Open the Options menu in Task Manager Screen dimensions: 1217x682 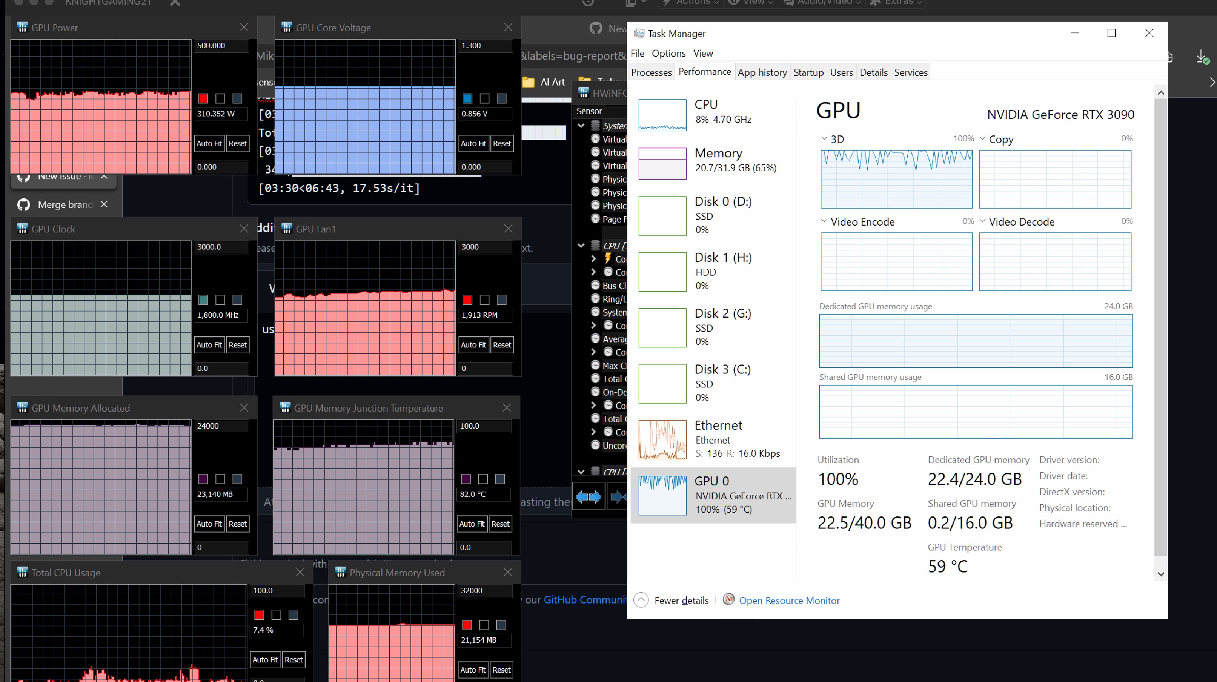click(668, 53)
